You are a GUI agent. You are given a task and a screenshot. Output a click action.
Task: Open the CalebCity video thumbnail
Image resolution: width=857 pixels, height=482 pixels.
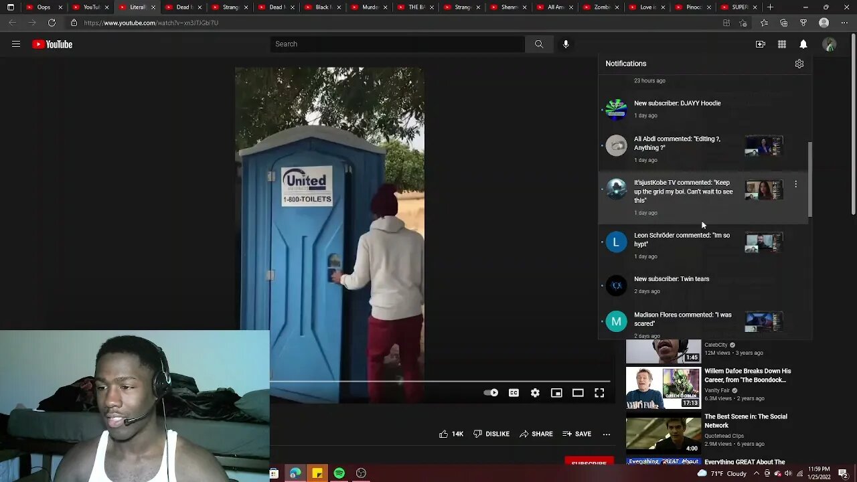click(664, 351)
